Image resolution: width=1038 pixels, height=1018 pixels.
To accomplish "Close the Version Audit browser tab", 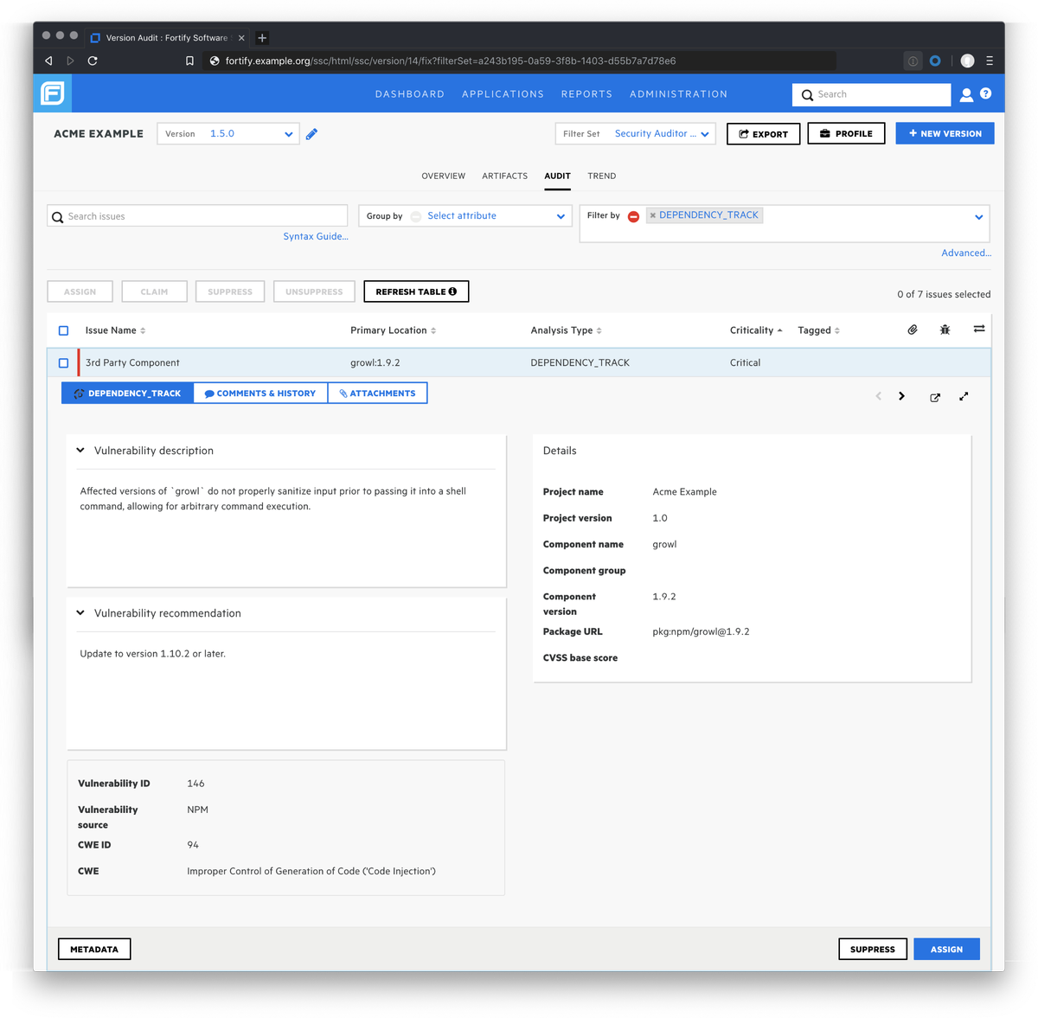I will [x=241, y=38].
